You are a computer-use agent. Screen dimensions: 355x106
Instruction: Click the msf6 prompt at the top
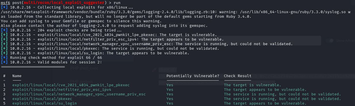[x=5, y=3]
